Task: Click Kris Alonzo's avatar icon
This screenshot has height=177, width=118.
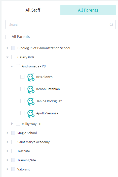Action: click(x=31, y=78)
